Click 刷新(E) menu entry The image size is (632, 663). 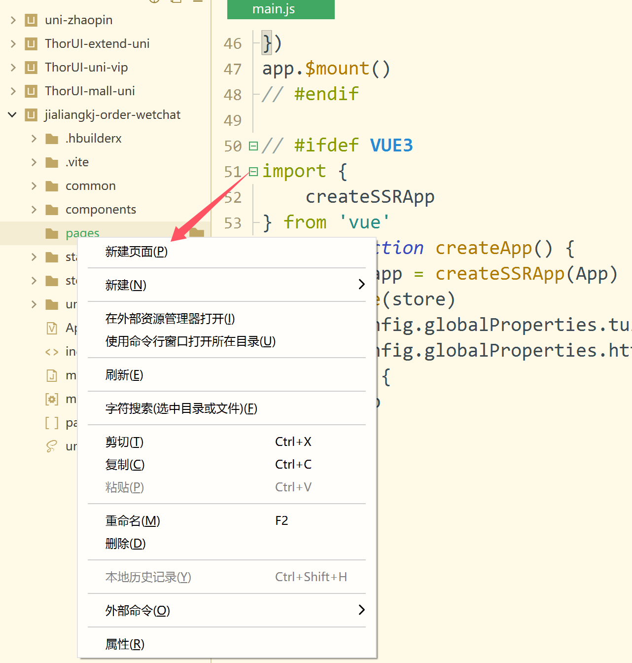click(x=227, y=375)
